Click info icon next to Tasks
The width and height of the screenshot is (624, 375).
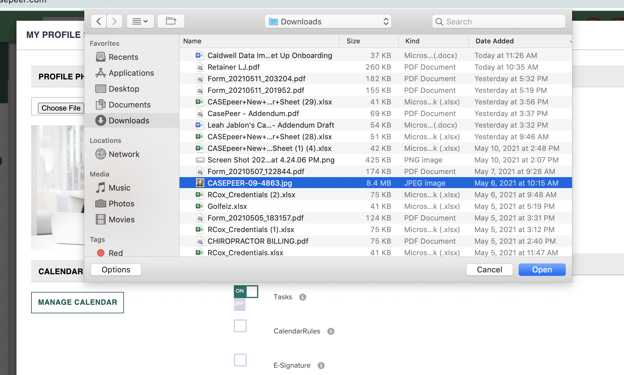point(303,297)
